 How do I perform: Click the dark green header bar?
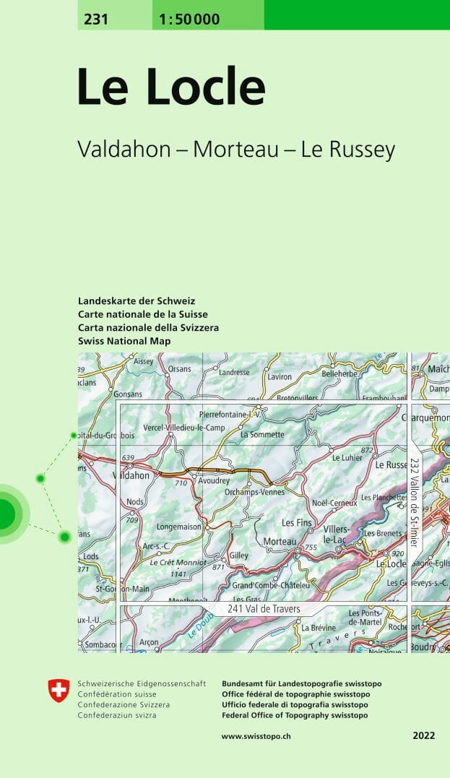tap(357, 14)
